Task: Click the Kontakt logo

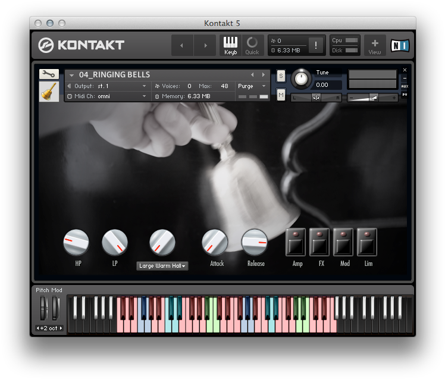Action: pos(81,45)
